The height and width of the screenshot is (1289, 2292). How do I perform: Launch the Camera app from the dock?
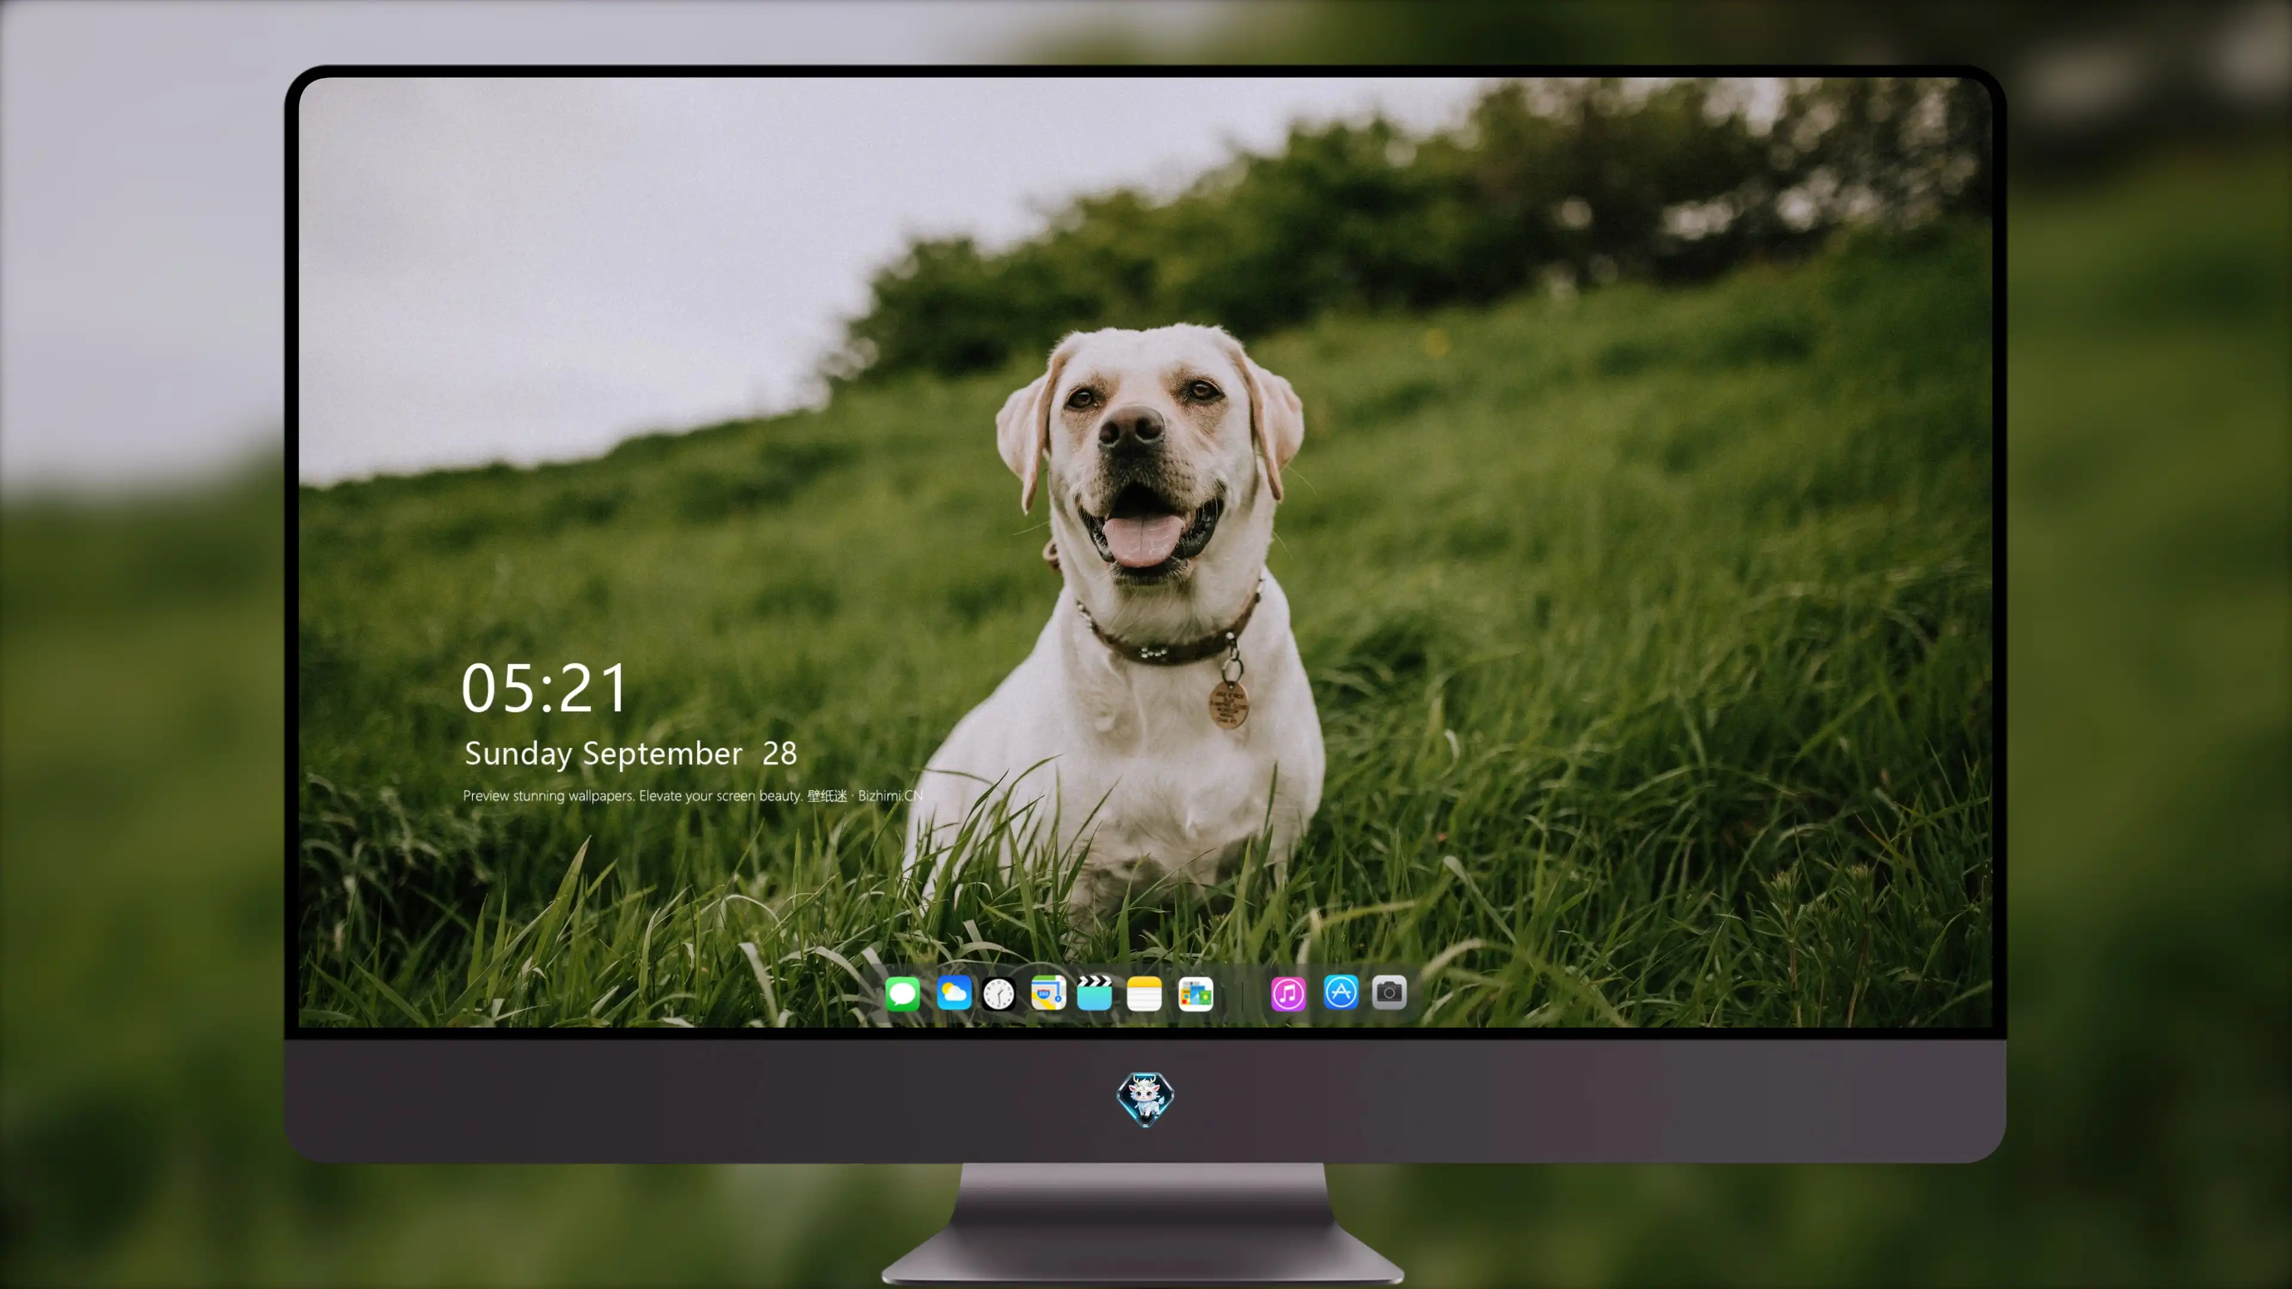click(1389, 992)
